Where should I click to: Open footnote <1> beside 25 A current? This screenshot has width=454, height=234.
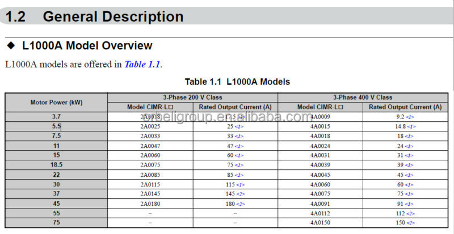pyautogui.click(x=239, y=127)
